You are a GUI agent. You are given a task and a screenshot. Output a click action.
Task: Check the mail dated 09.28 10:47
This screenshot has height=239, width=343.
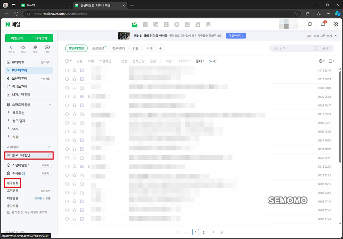coord(67,105)
